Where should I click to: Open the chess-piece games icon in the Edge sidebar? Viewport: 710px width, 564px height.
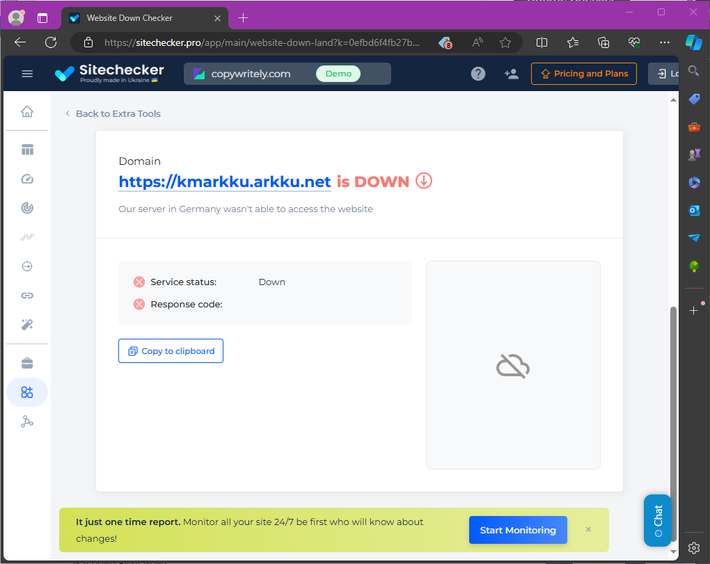694,154
